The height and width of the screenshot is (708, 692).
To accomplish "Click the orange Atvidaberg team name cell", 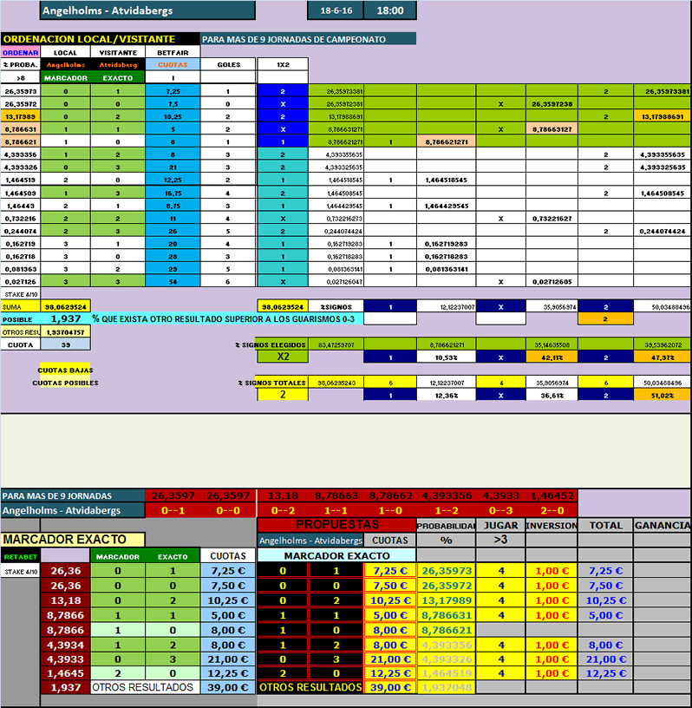I will [118, 64].
